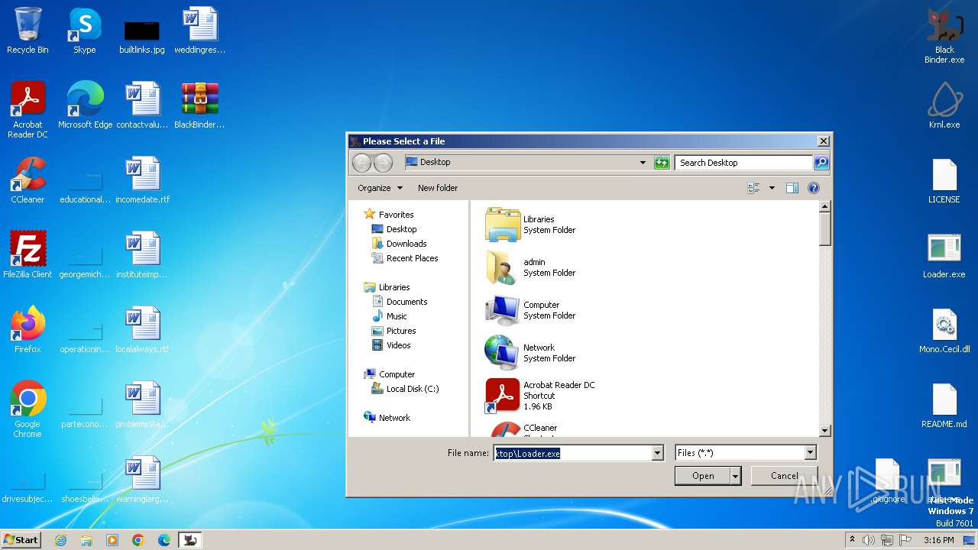Click the file list scroll up arrow
Image resolution: width=978 pixels, height=550 pixels.
click(x=824, y=206)
